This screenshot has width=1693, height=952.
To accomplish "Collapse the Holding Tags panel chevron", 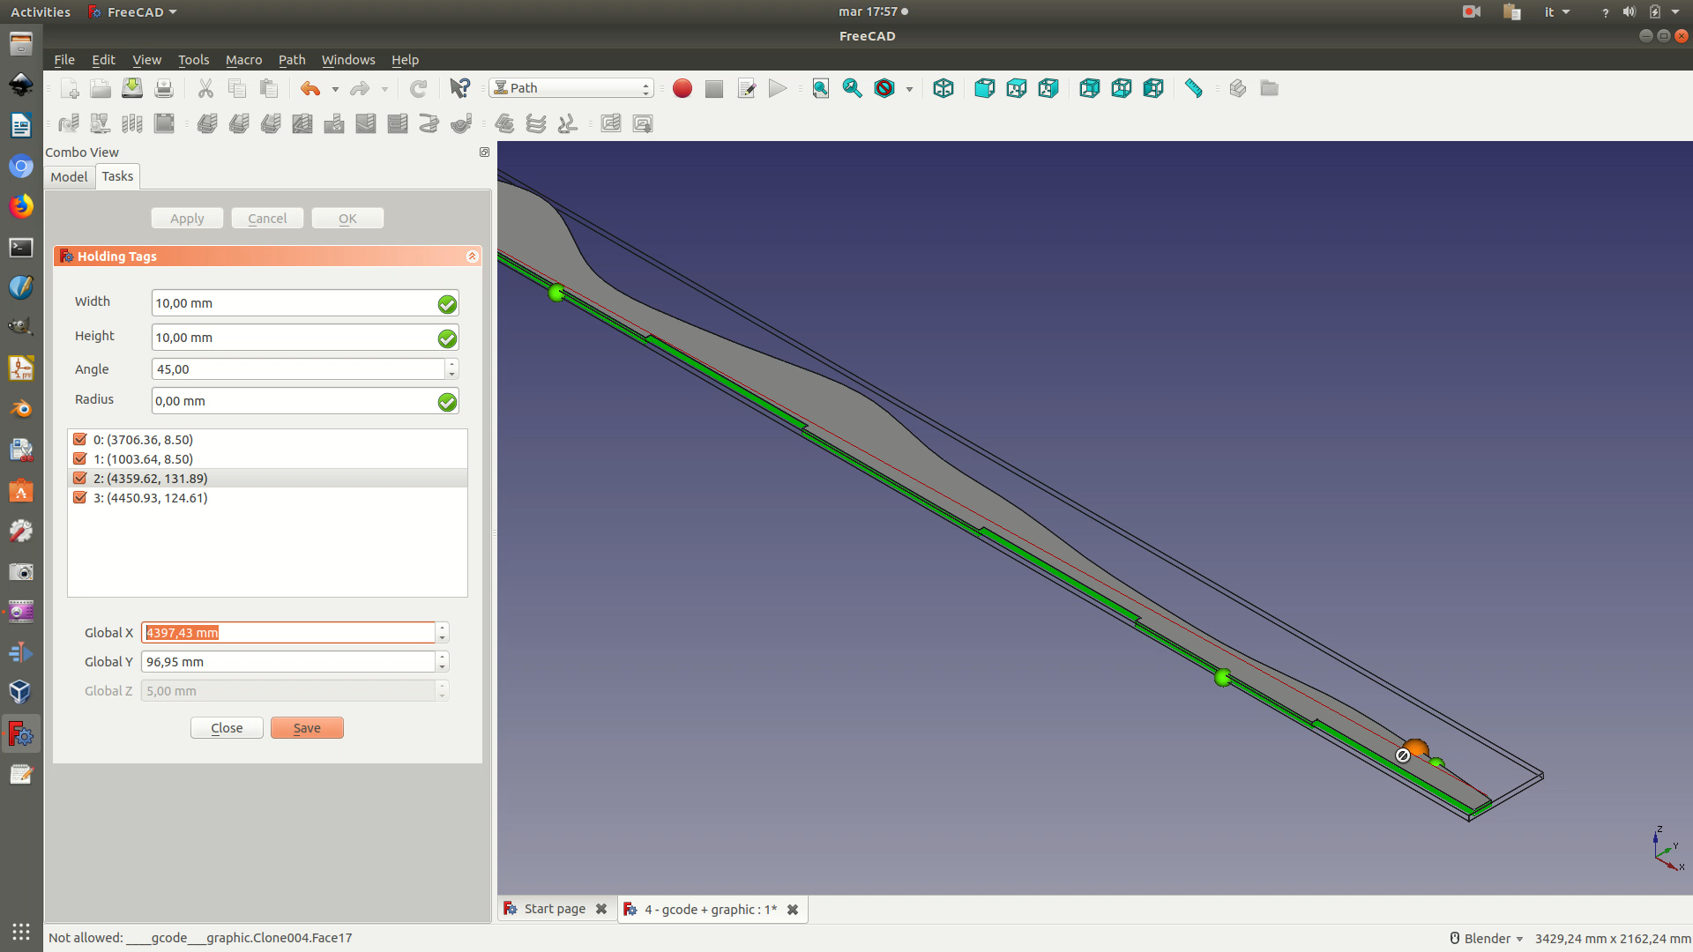I will pos(472,257).
